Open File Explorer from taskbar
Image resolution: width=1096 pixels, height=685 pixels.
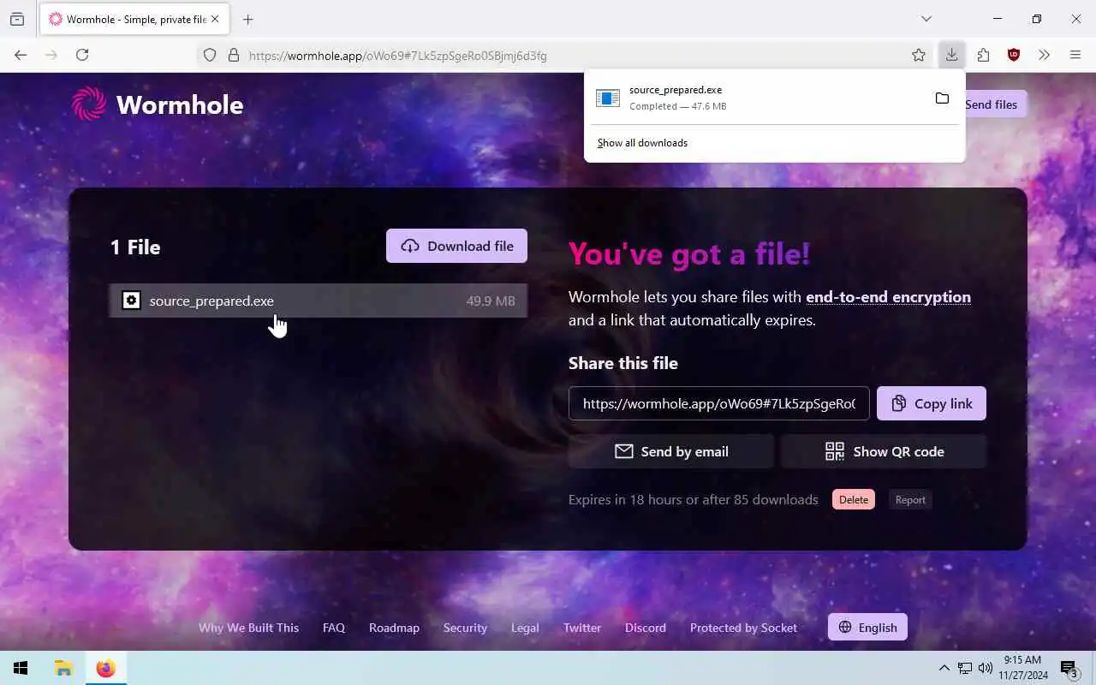[63, 668]
